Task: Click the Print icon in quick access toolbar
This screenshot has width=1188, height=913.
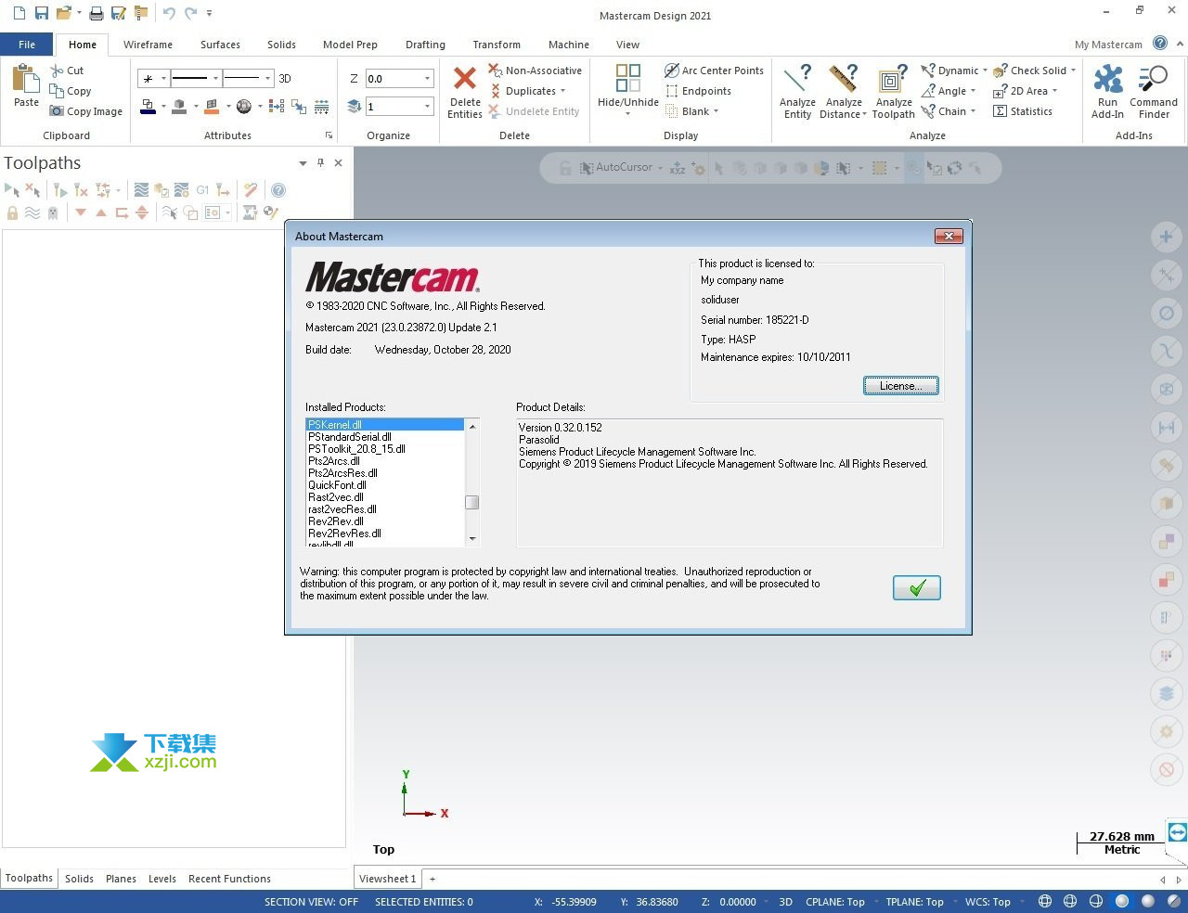Action: pyautogui.click(x=96, y=13)
